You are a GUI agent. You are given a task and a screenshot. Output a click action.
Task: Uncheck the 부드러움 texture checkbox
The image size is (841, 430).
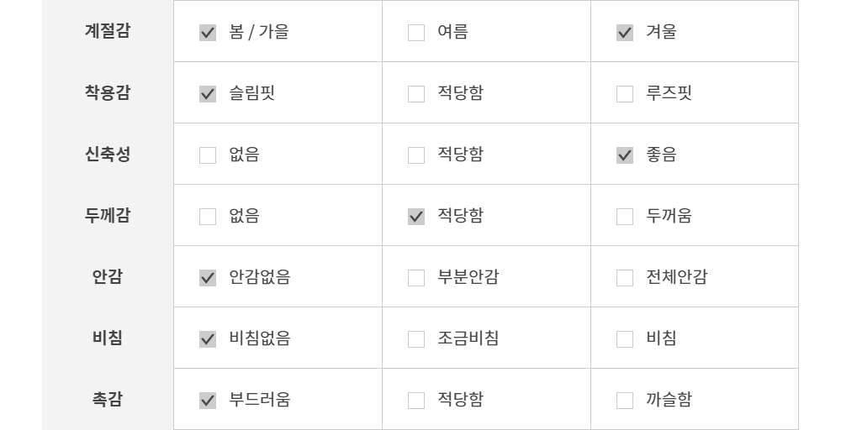point(208,401)
